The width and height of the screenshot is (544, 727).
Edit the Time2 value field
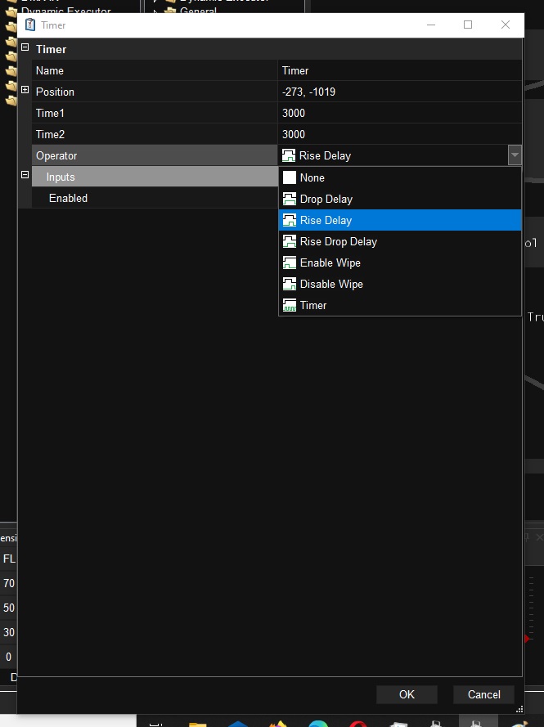(399, 134)
